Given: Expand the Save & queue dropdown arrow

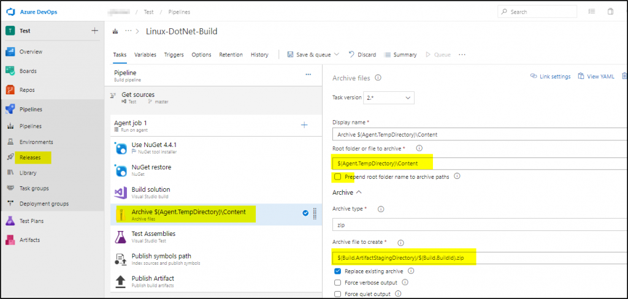Looking at the screenshot, I should [x=336, y=55].
